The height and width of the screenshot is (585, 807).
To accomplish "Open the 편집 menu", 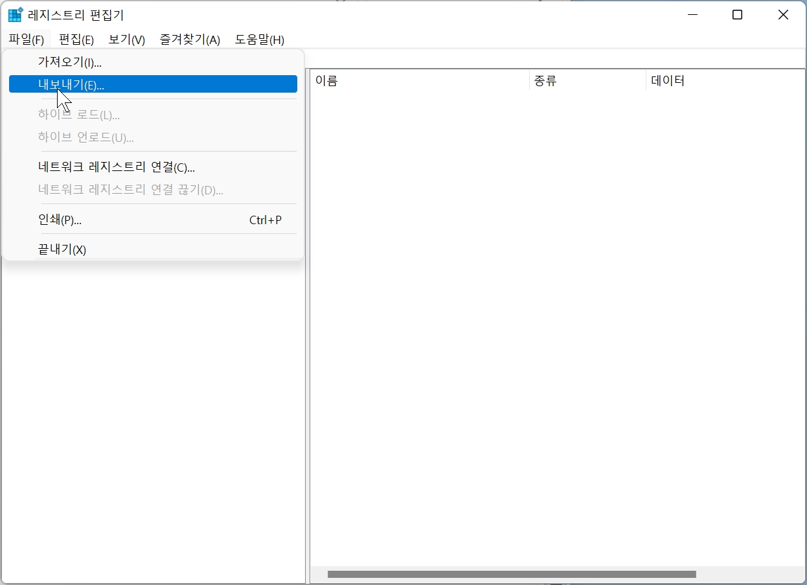I will [75, 40].
